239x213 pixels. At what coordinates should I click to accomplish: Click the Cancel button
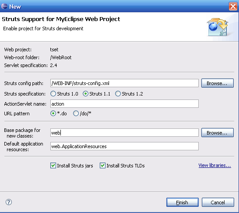click(218, 202)
